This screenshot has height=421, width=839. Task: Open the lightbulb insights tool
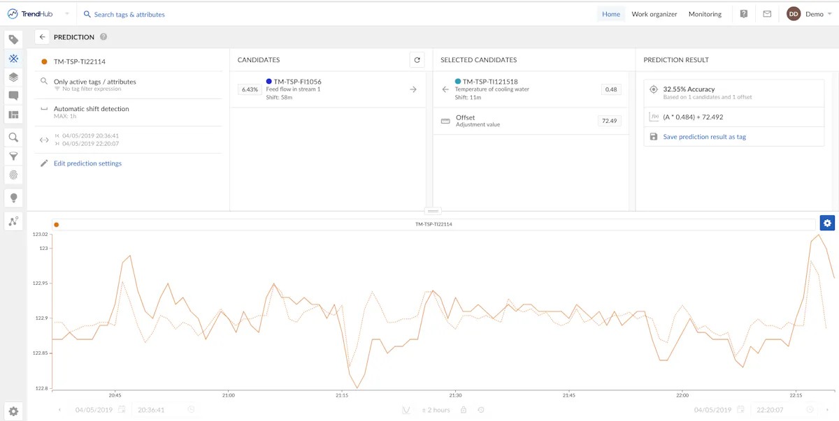pyautogui.click(x=13, y=198)
